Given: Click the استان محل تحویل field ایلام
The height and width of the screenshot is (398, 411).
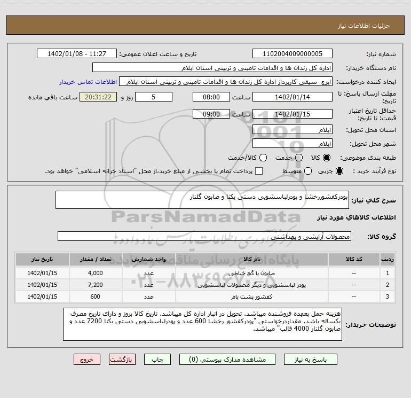Looking at the screenshot, I should tap(293, 130).
